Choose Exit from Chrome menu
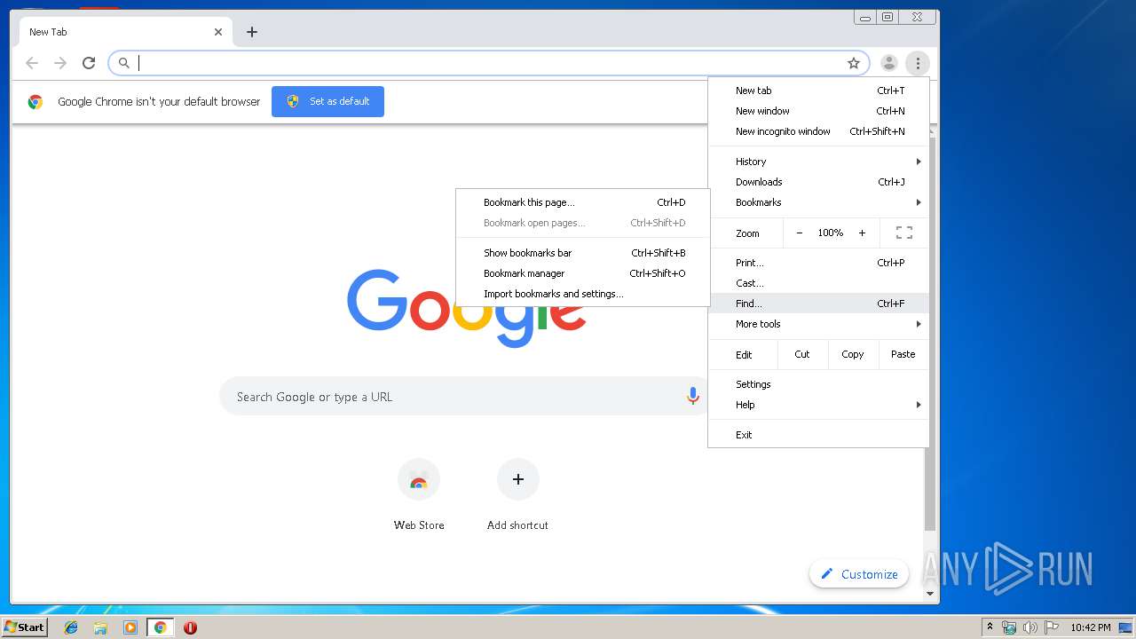Image resolution: width=1136 pixels, height=639 pixels. [x=818, y=435]
